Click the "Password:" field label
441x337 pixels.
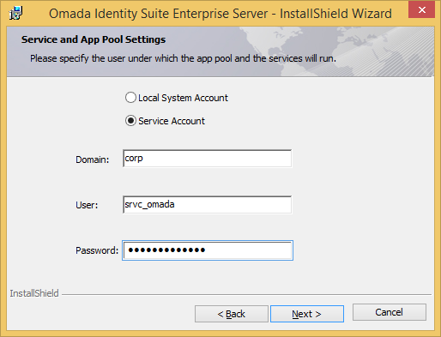[x=97, y=250]
